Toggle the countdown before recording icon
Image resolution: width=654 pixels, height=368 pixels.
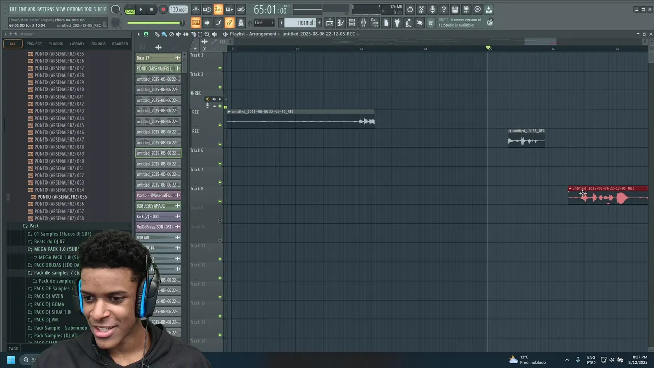pyautogui.click(x=218, y=9)
